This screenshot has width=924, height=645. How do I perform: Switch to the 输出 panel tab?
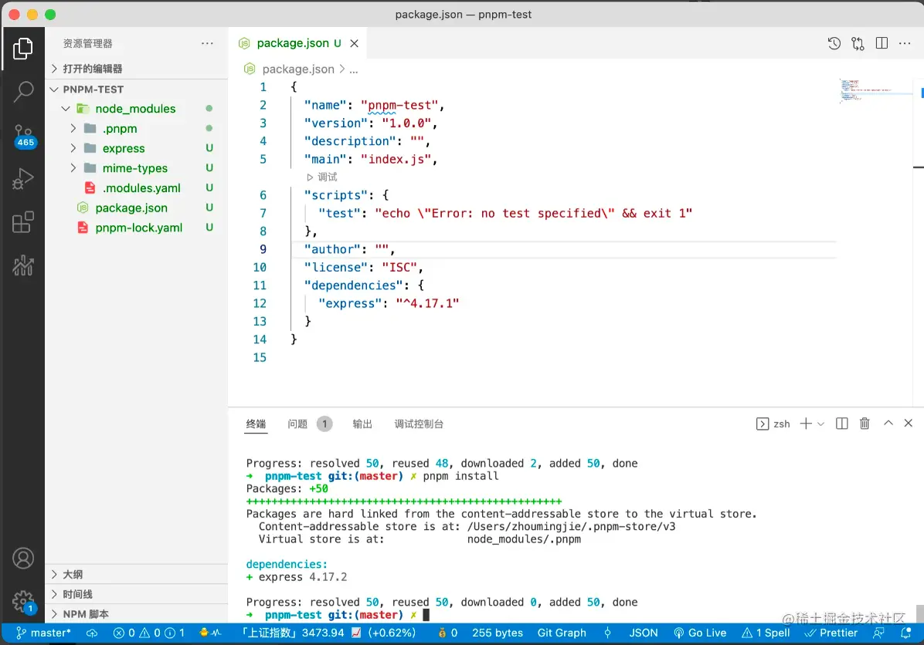click(362, 424)
